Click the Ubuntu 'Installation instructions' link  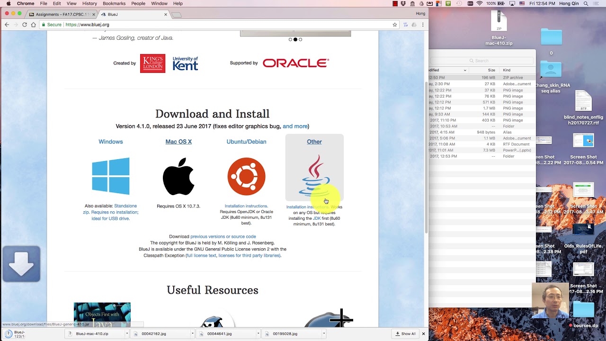(x=246, y=206)
